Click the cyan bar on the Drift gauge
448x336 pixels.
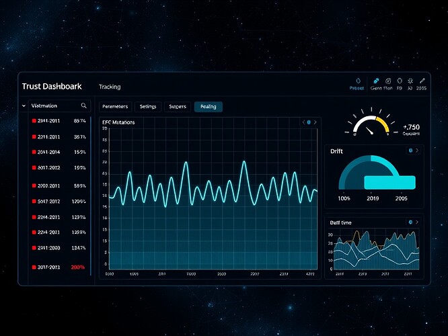coord(389,182)
